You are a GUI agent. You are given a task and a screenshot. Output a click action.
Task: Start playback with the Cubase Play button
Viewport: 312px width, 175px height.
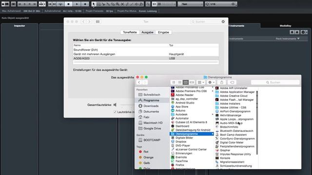pos(77,4)
